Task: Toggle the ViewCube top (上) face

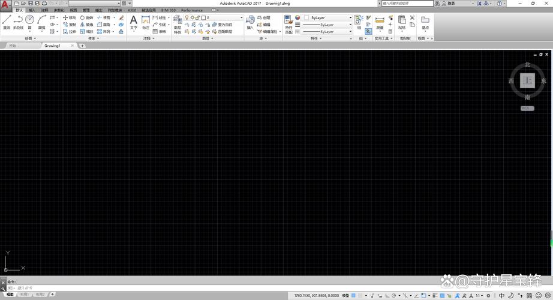Action: click(527, 81)
